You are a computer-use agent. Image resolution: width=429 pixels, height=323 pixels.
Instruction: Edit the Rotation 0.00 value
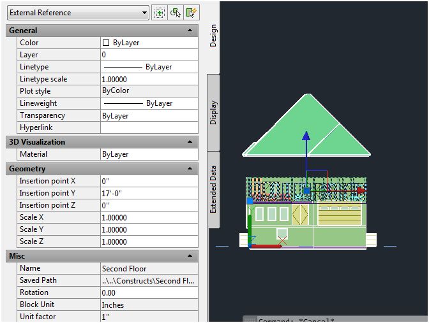(x=149, y=292)
